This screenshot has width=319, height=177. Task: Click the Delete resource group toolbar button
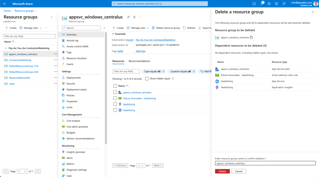point(166,28)
